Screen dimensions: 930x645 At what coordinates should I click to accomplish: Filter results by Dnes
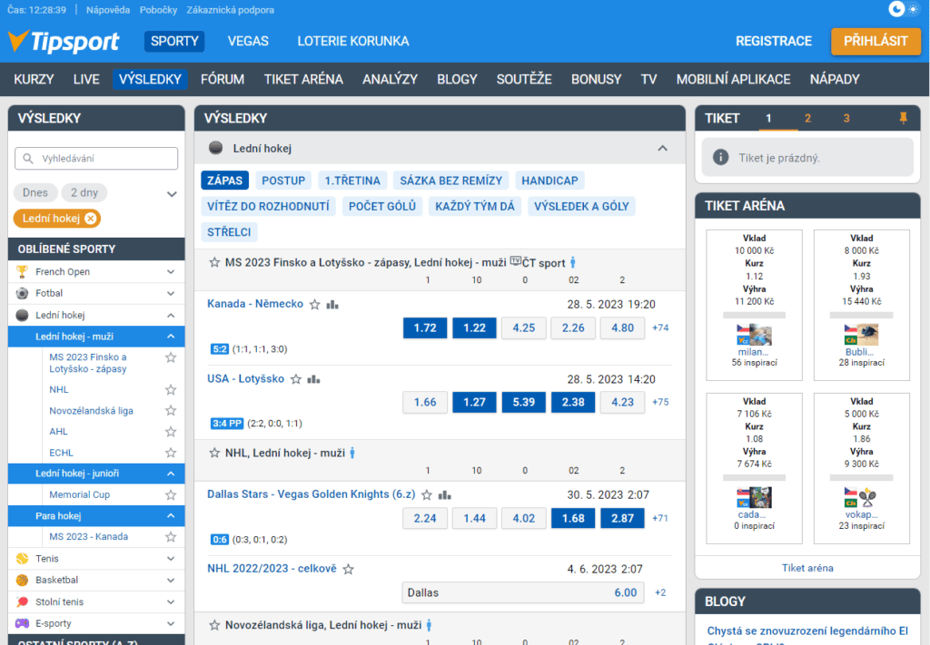(x=35, y=192)
